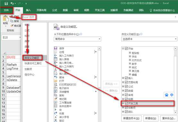Select the 减小字号 decrease font size icon

(x=56, y=117)
